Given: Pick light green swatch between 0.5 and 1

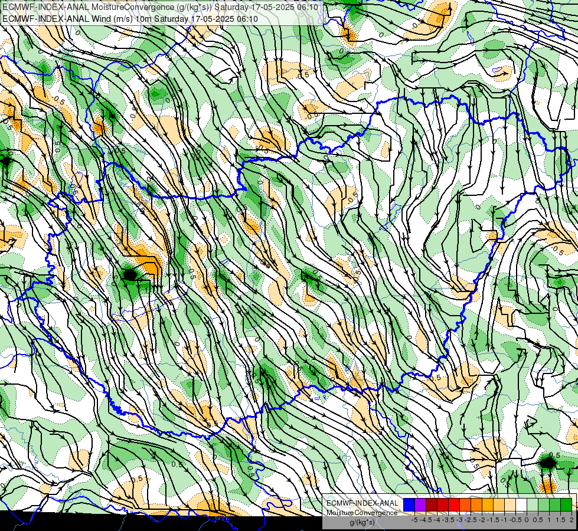Looking at the screenshot, I should pyautogui.click(x=544, y=504).
